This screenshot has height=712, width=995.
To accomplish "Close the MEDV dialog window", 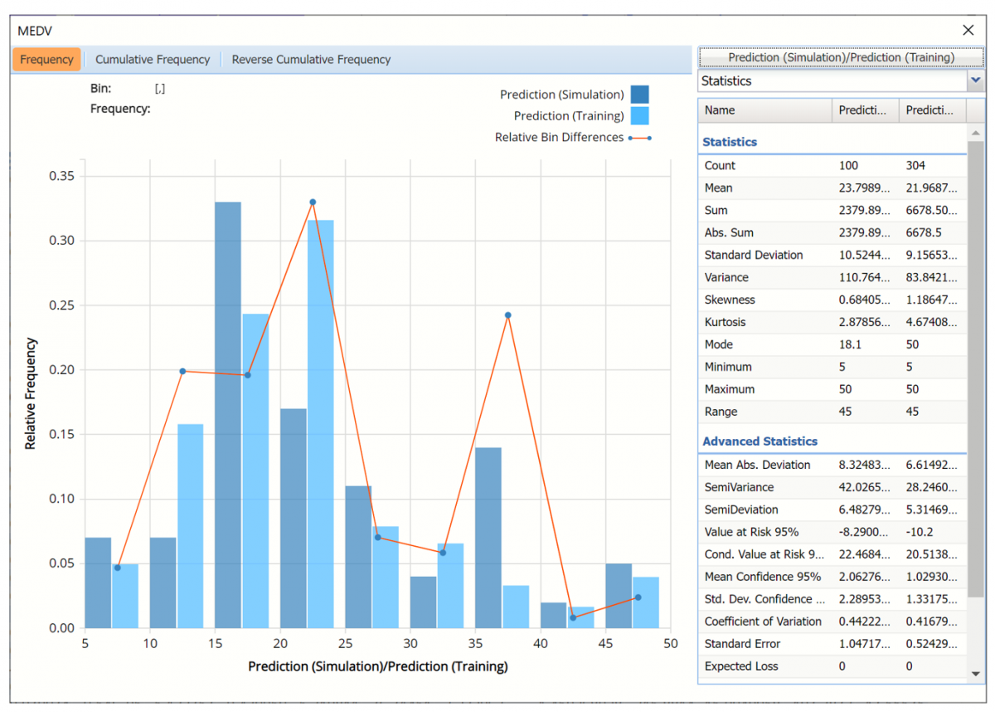I will point(968,31).
